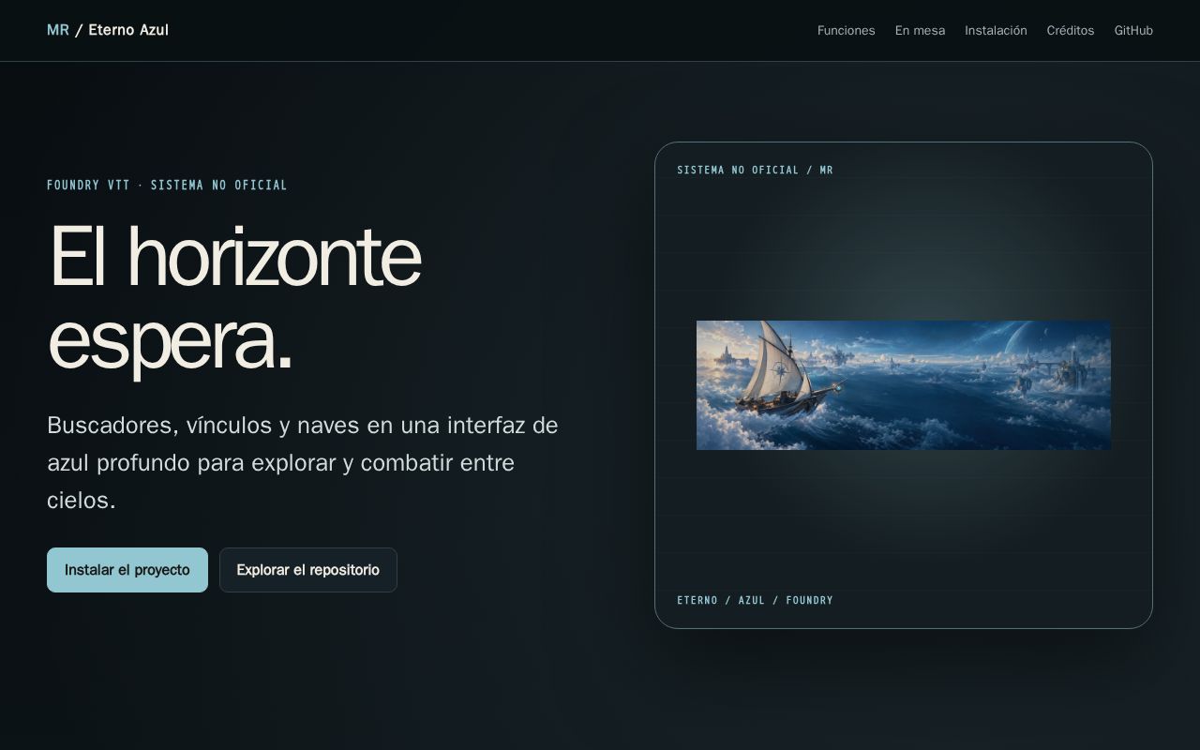This screenshot has height=750, width=1200.
Task: Click the El horizonte espera headline
Action: [234, 300]
